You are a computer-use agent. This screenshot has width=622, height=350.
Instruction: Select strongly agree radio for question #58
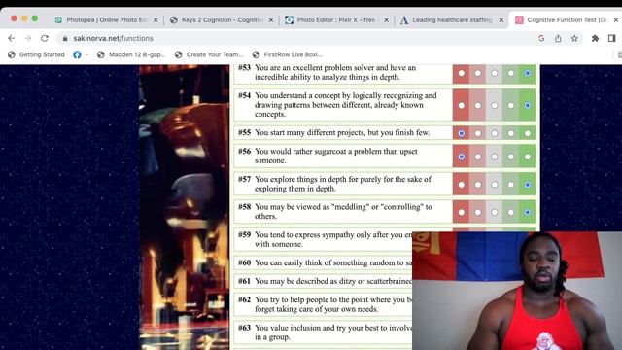tap(527, 212)
